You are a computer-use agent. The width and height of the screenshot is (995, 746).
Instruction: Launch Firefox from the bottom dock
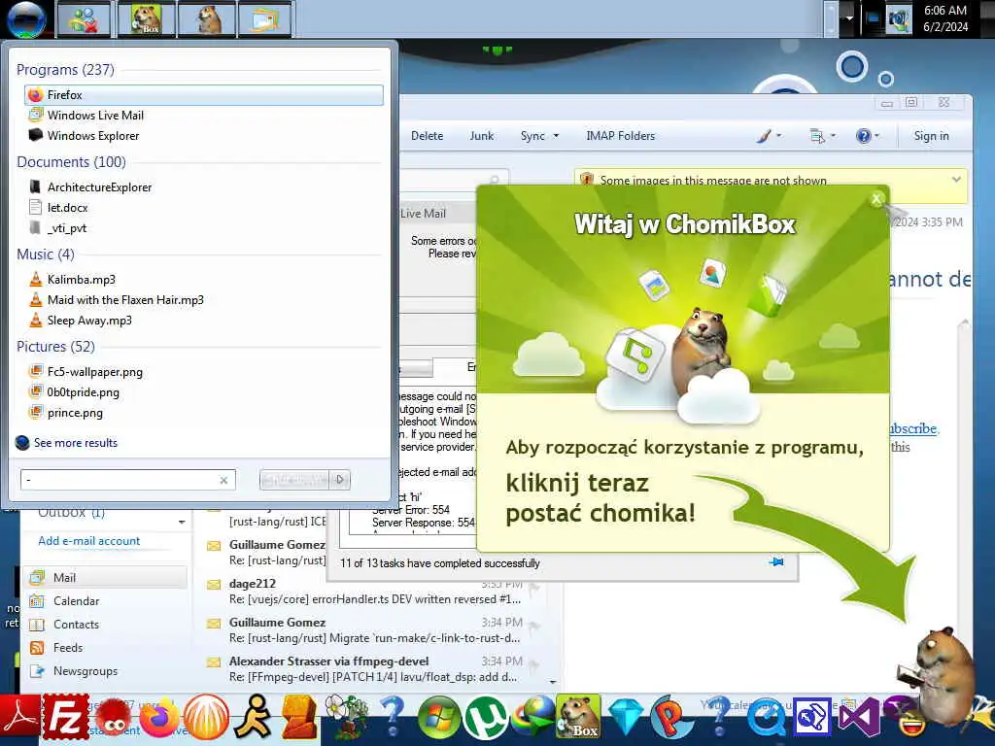point(158,717)
